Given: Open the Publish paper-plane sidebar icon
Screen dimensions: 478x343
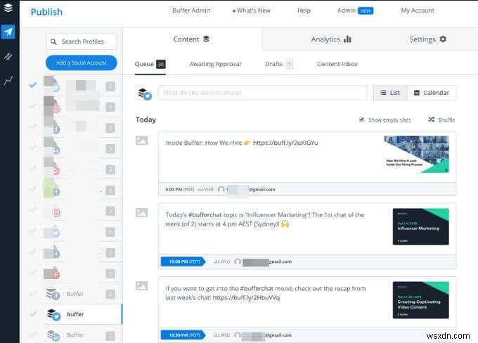Looking at the screenshot, I should click(x=8, y=32).
